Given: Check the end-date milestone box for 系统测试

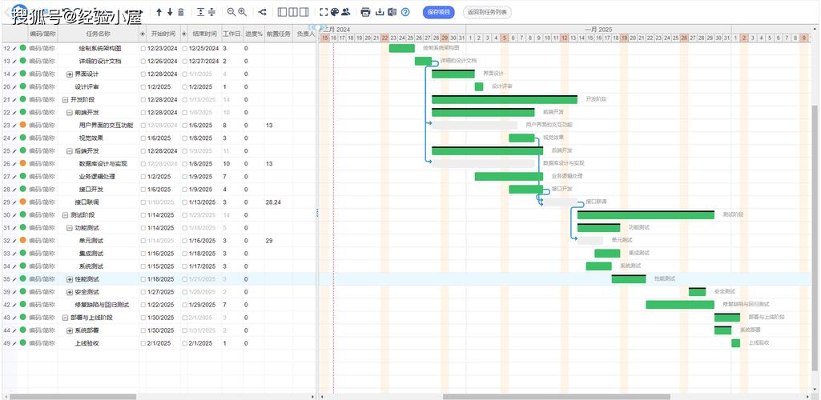Looking at the screenshot, I should click(184, 266).
